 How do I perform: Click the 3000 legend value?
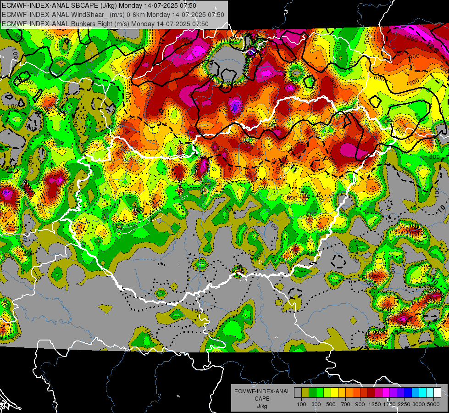[419, 404]
